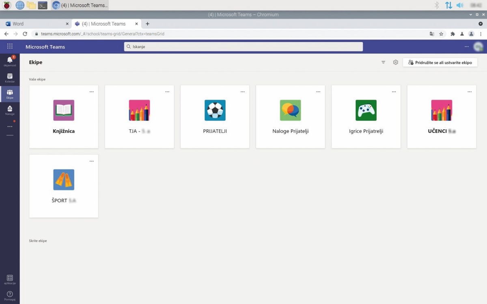Image resolution: width=487 pixels, height=304 pixels.
Task: Open profile avatar in Teams header
Action: point(478,47)
